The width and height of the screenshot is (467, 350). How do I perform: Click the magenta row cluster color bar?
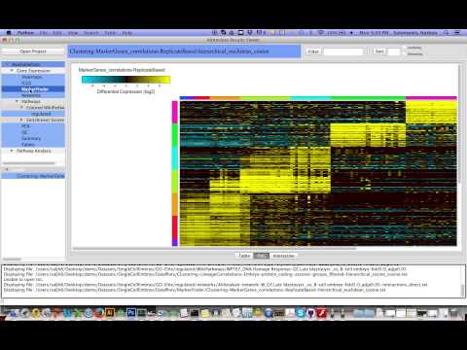[174, 112]
